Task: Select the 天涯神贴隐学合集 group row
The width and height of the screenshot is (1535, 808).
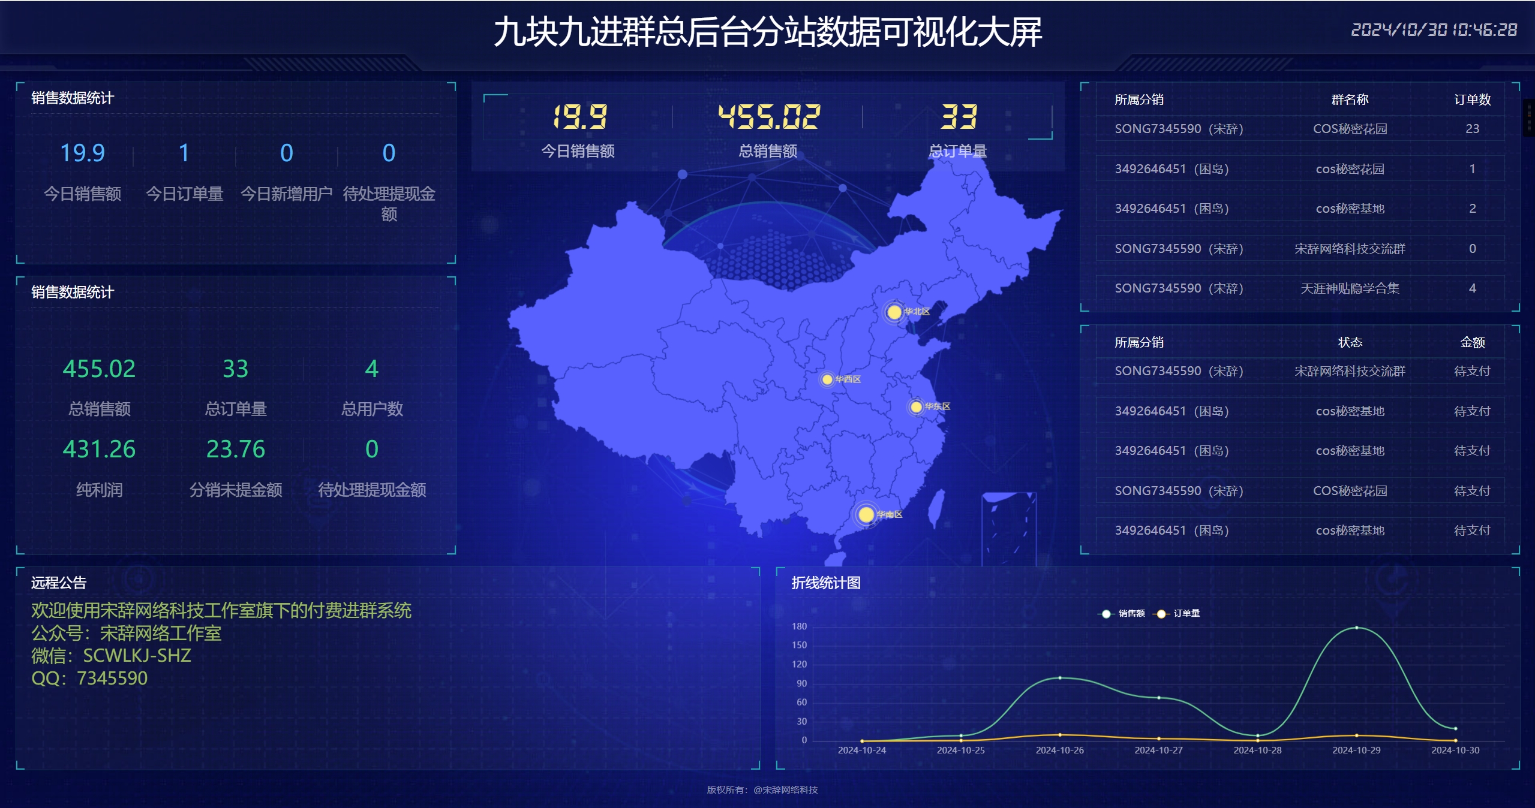Action: coord(1350,288)
